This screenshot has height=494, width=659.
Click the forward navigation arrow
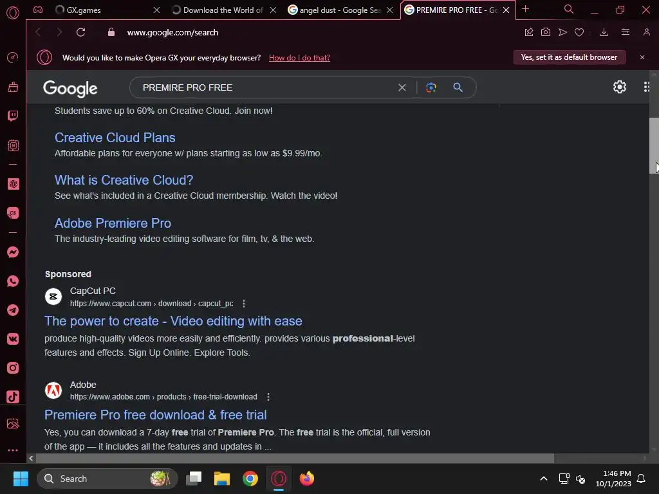pyautogui.click(x=59, y=32)
